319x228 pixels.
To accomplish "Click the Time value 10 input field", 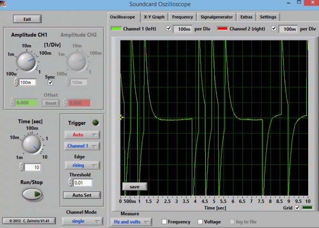I will 33,167.
